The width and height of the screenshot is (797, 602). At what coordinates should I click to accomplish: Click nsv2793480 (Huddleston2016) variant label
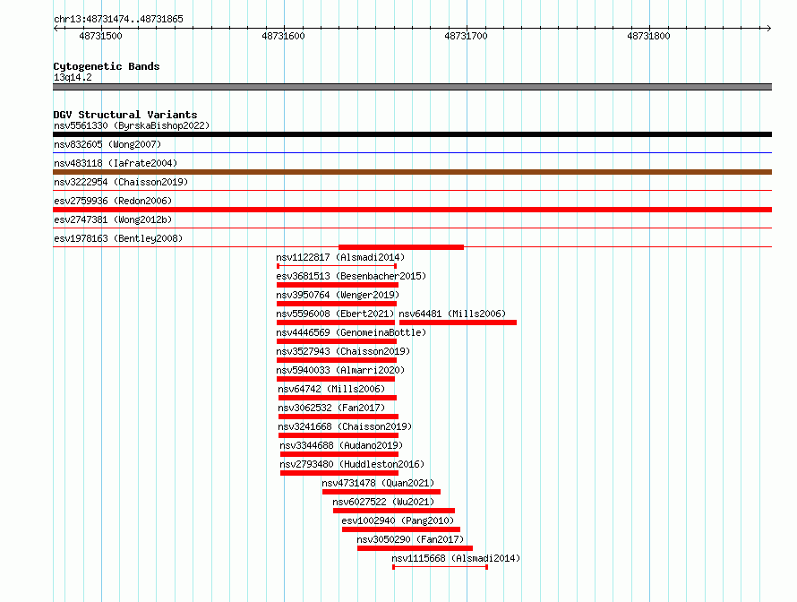point(352,464)
